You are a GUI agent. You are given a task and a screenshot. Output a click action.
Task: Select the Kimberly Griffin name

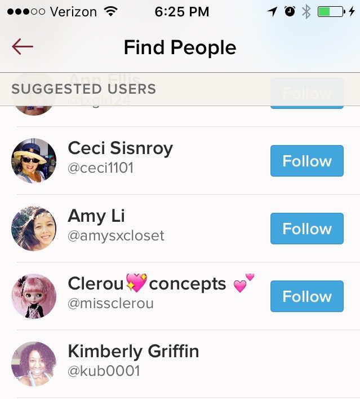133,352
